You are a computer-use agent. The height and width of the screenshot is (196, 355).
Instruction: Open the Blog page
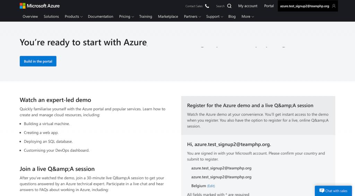coord(232,17)
